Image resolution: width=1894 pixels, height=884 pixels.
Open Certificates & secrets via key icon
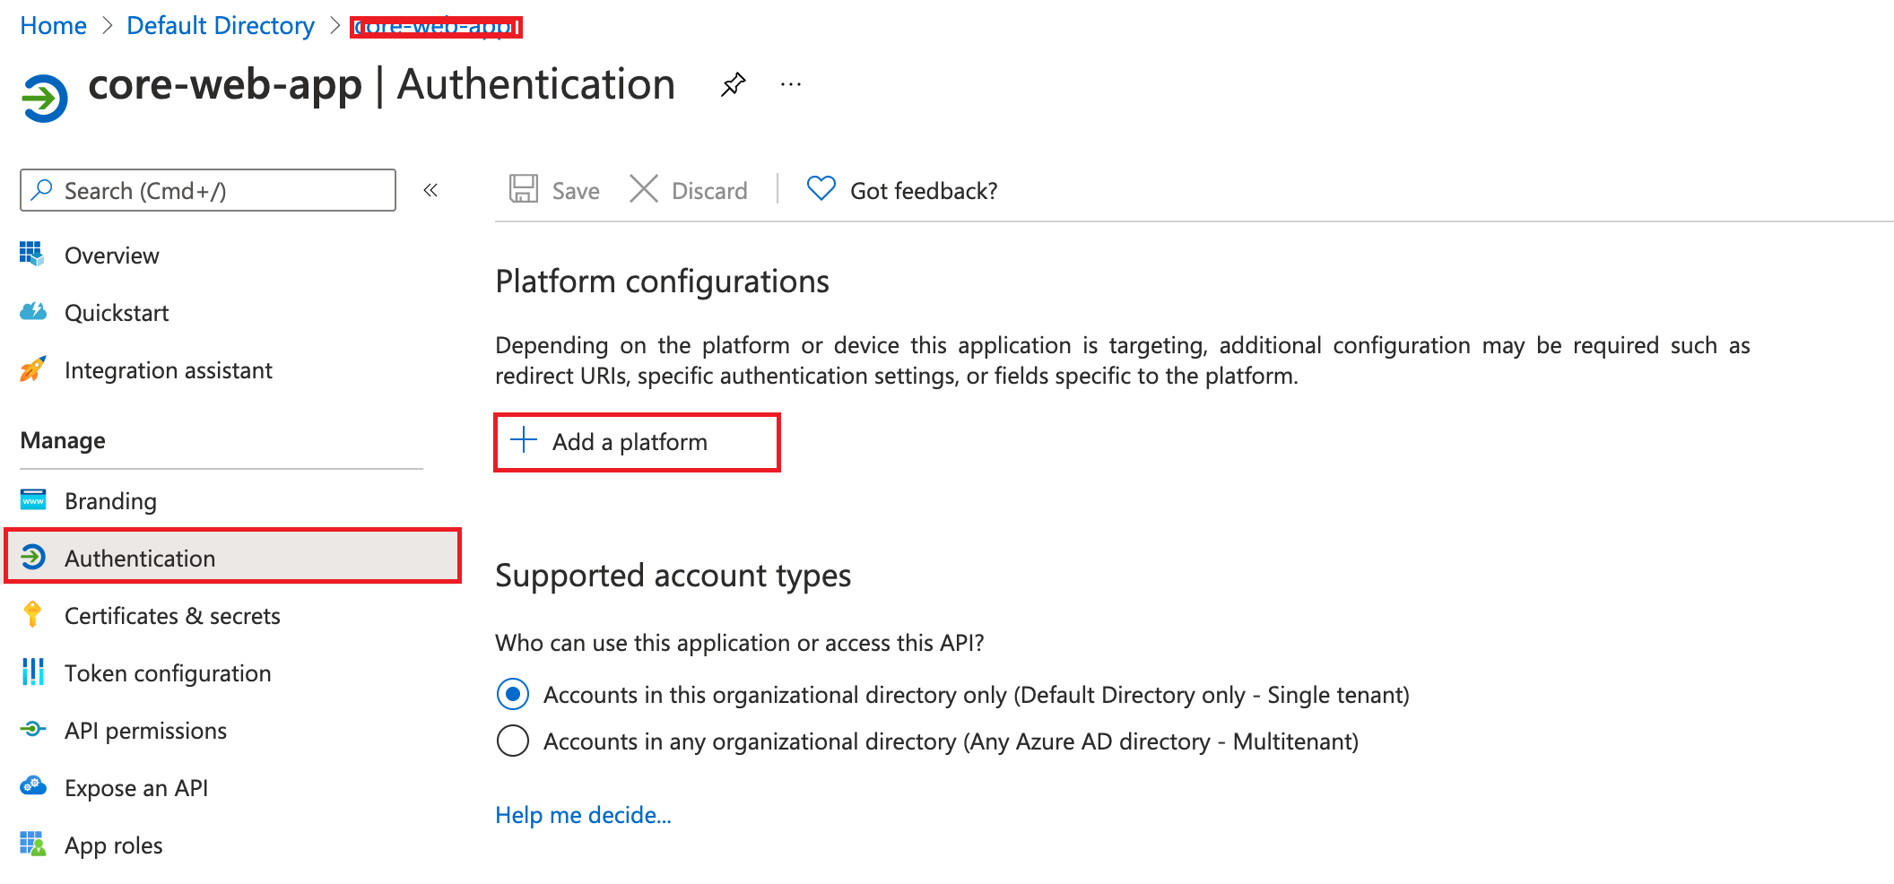(x=32, y=615)
